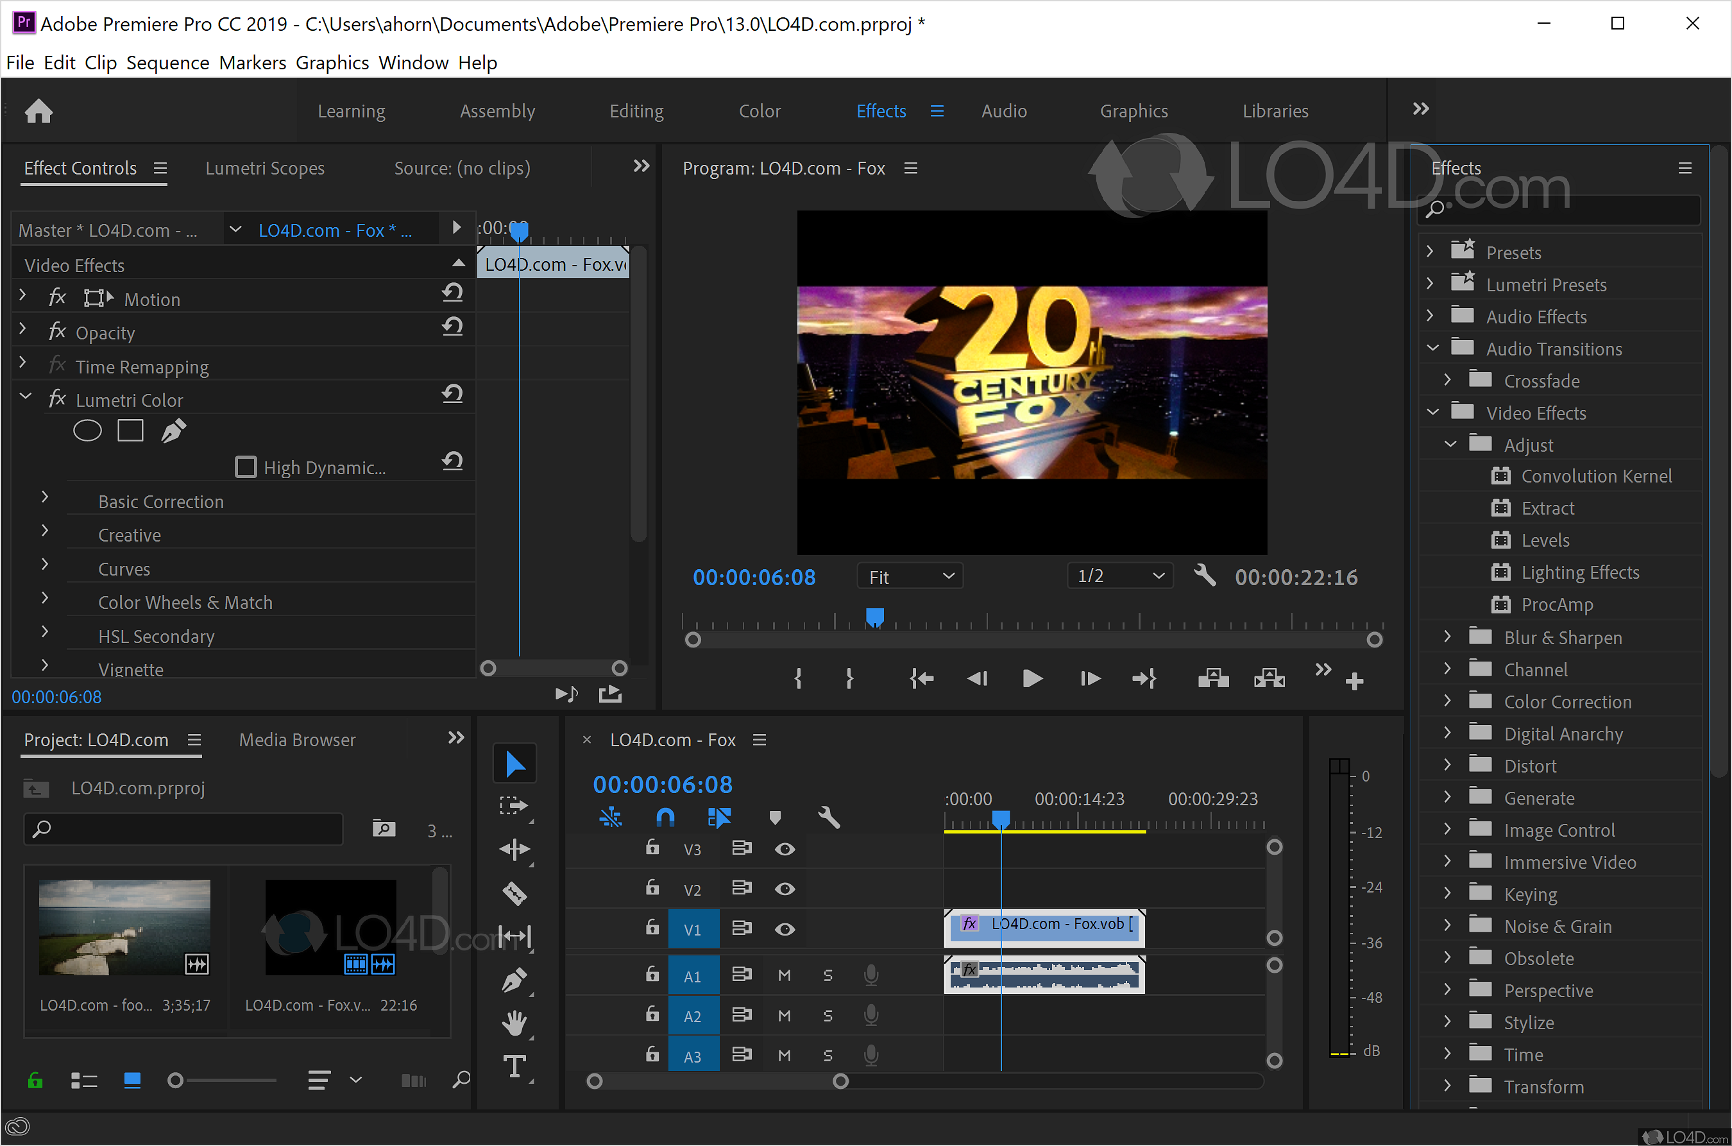Click the Lumetri Color fx icon
This screenshot has width=1732, height=1146.
point(53,399)
